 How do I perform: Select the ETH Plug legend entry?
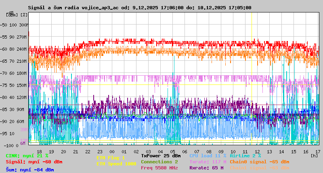click(111, 158)
